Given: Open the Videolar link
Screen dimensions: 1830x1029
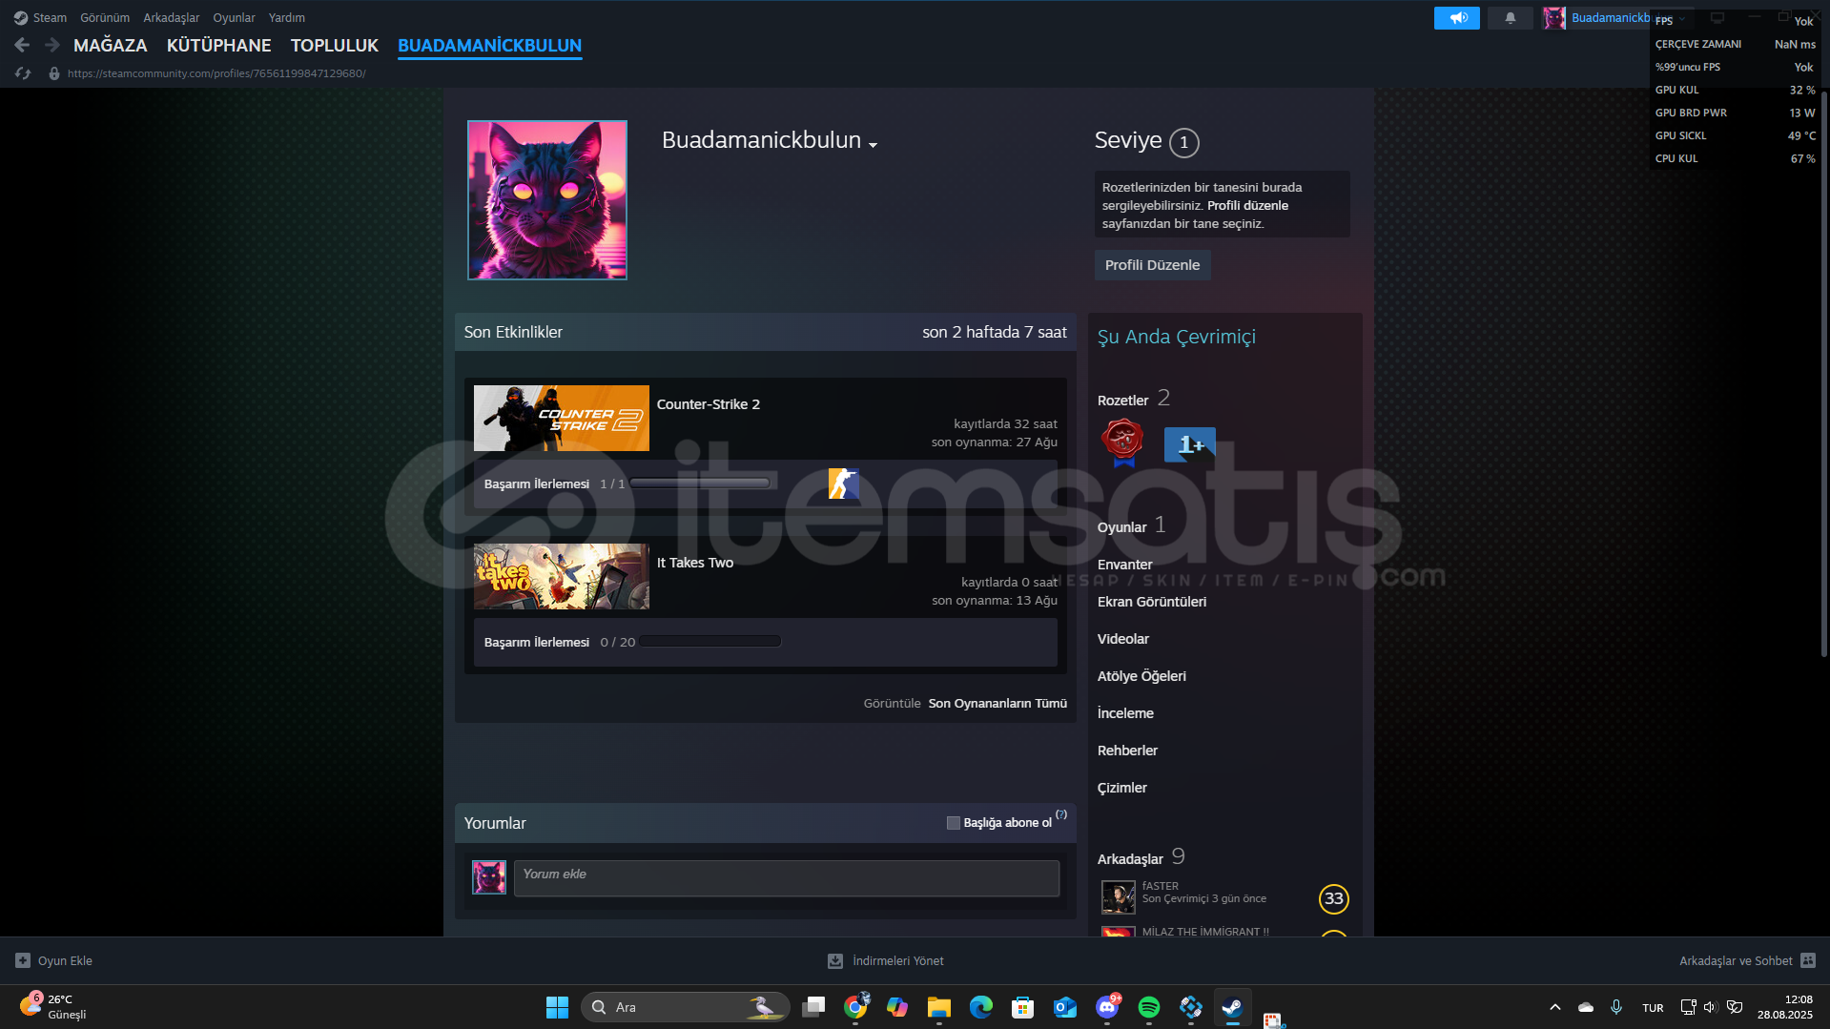Looking at the screenshot, I should [1123, 639].
